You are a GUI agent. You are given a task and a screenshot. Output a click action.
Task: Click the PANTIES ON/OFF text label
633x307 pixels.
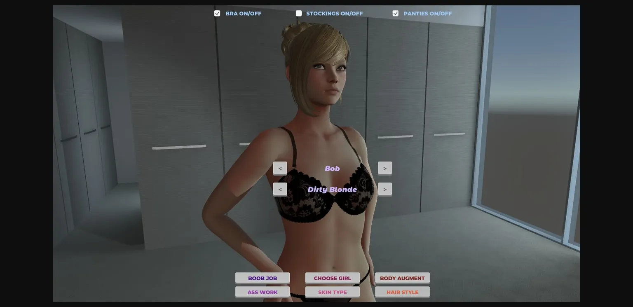coord(428,13)
